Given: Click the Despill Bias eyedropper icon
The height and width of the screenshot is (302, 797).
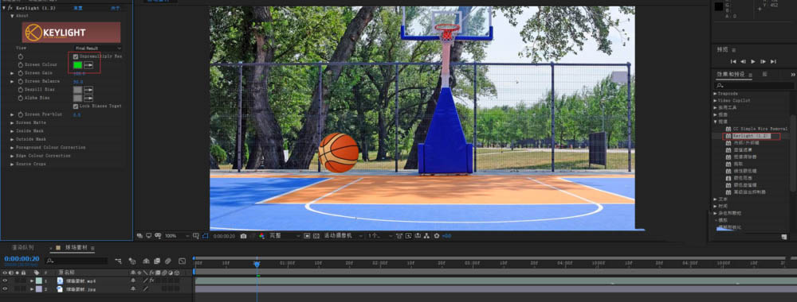Looking at the screenshot, I should pos(88,90).
